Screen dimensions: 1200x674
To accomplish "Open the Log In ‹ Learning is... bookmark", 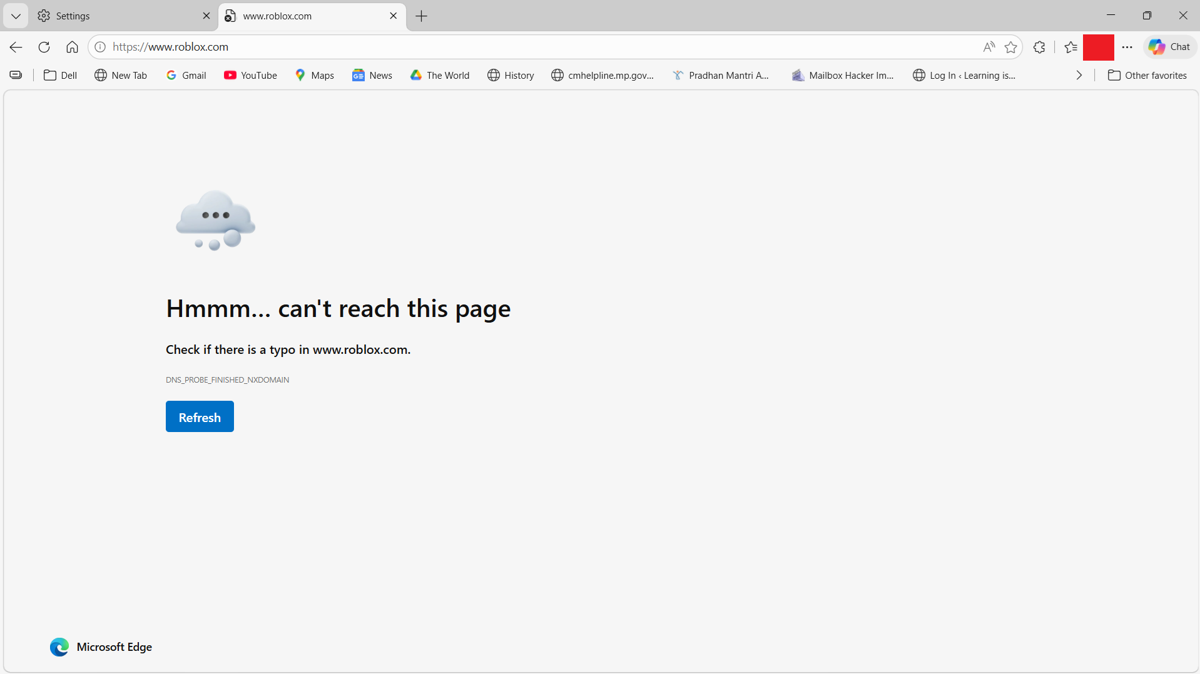I will pyautogui.click(x=964, y=75).
